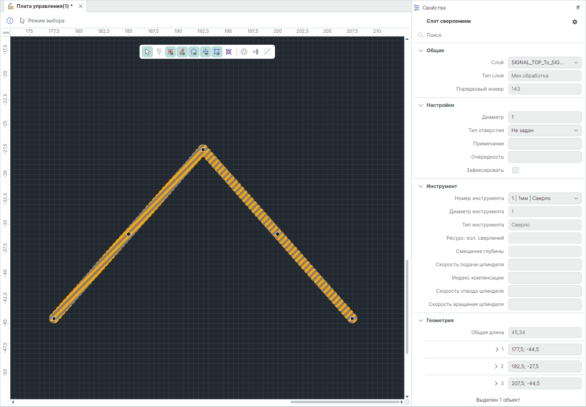Click the Скорость отвода шпинделя field
Viewport: 586px width, 407px height.
[545, 291]
